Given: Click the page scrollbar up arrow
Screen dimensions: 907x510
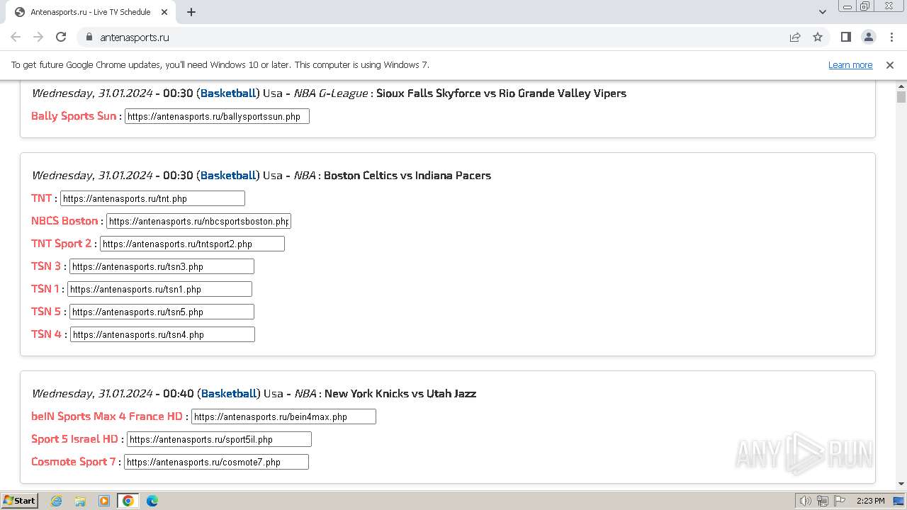Looking at the screenshot, I should 901,86.
